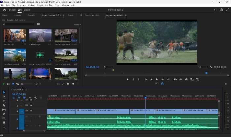Click the Program monitor blue playhead marker
This screenshot has width=231, height=137.
point(206,73)
